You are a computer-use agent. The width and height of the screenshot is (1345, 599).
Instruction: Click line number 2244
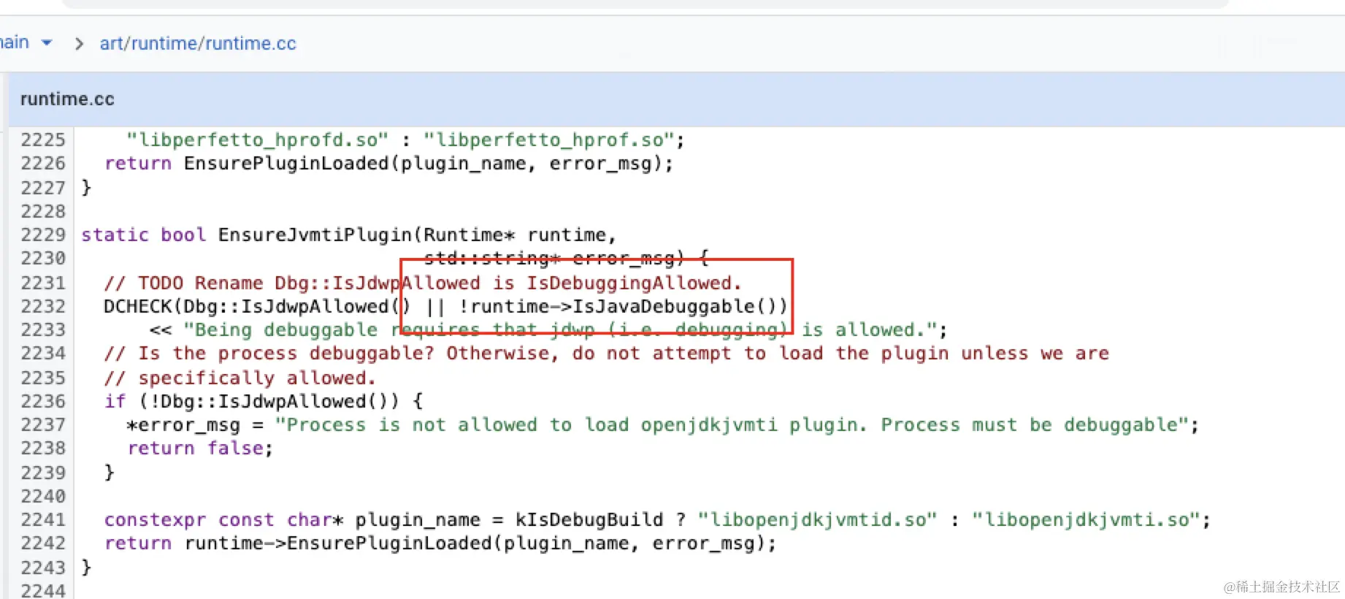tap(43, 590)
